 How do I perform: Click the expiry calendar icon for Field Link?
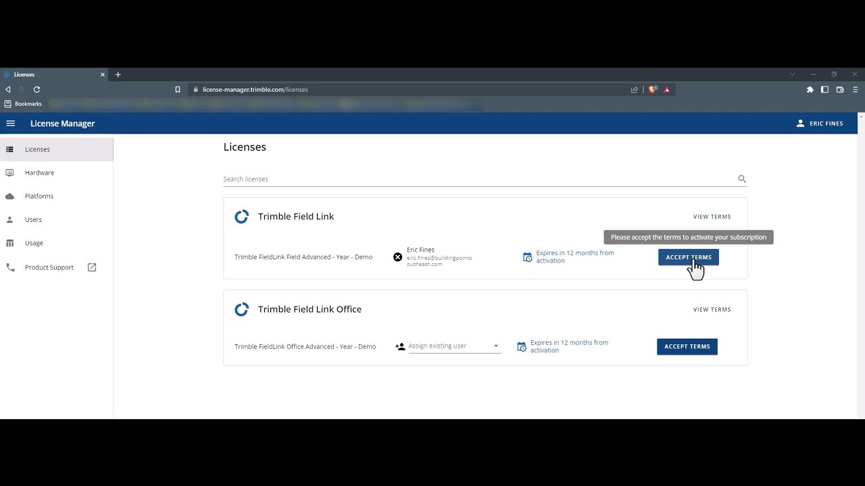pos(528,257)
